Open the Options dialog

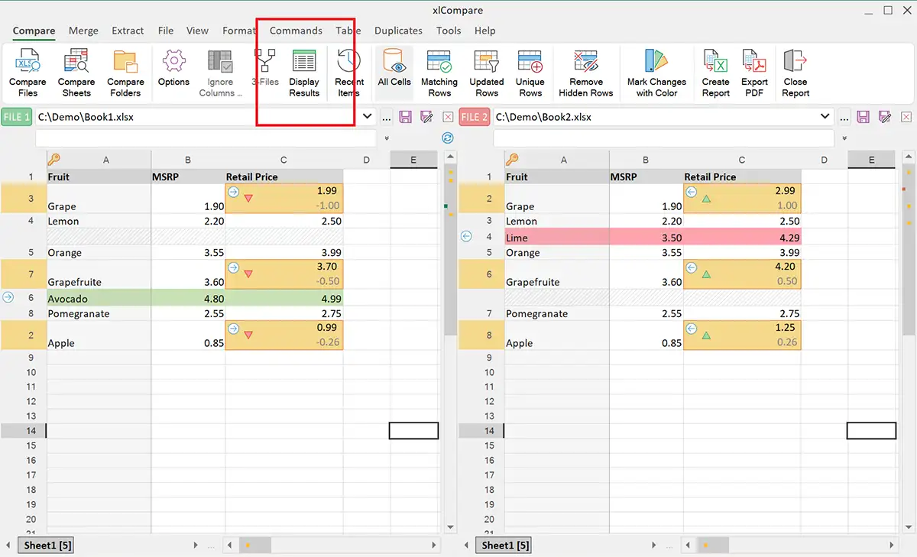173,73
